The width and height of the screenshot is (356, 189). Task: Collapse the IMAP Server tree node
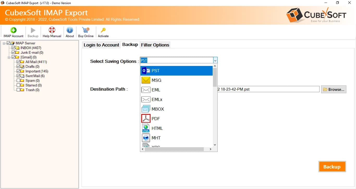tap(4, 43)
